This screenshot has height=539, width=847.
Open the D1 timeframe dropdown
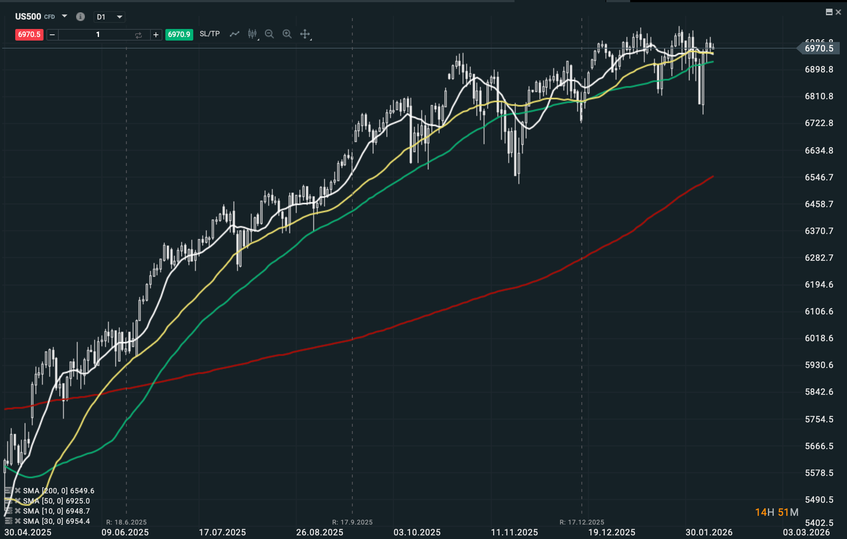pyautogui.click(x=109, y=17)
